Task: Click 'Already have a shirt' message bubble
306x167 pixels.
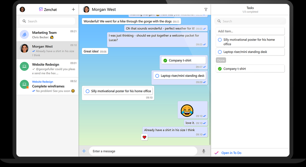Action: (x=175, y=132)
